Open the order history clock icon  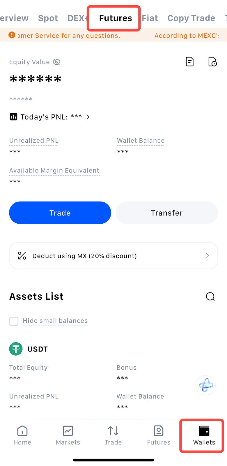point(212,62)
